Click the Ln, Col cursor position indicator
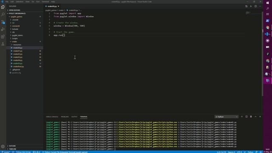Image resolution: width=272 pixels, height=153 pixels. pos(221,152)
